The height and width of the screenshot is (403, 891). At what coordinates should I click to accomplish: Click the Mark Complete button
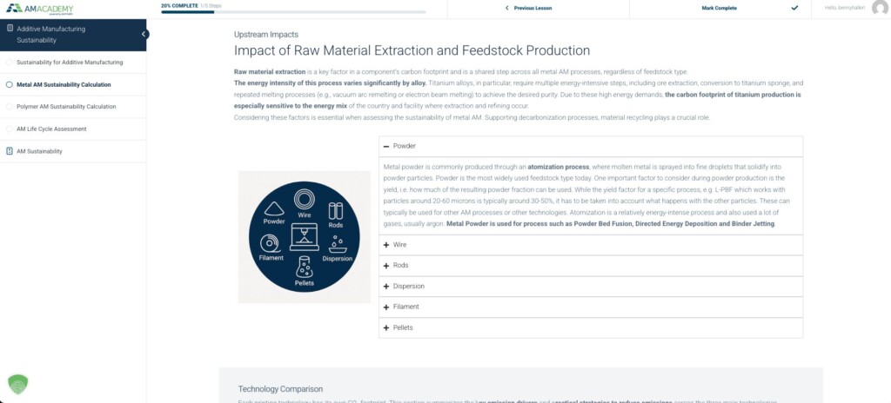pyautogui.click(x=721, y=8)
